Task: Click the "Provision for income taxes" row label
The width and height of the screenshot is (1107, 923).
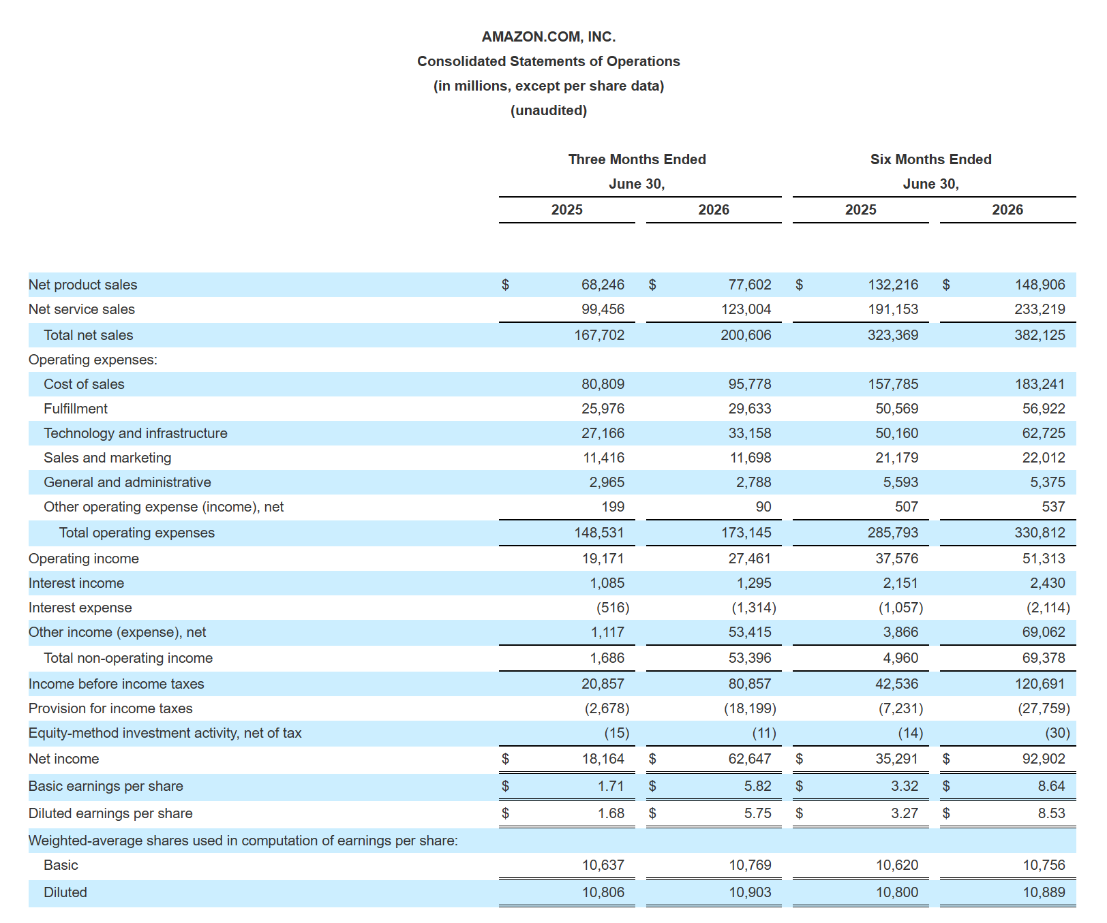Action: coord(110,708)
